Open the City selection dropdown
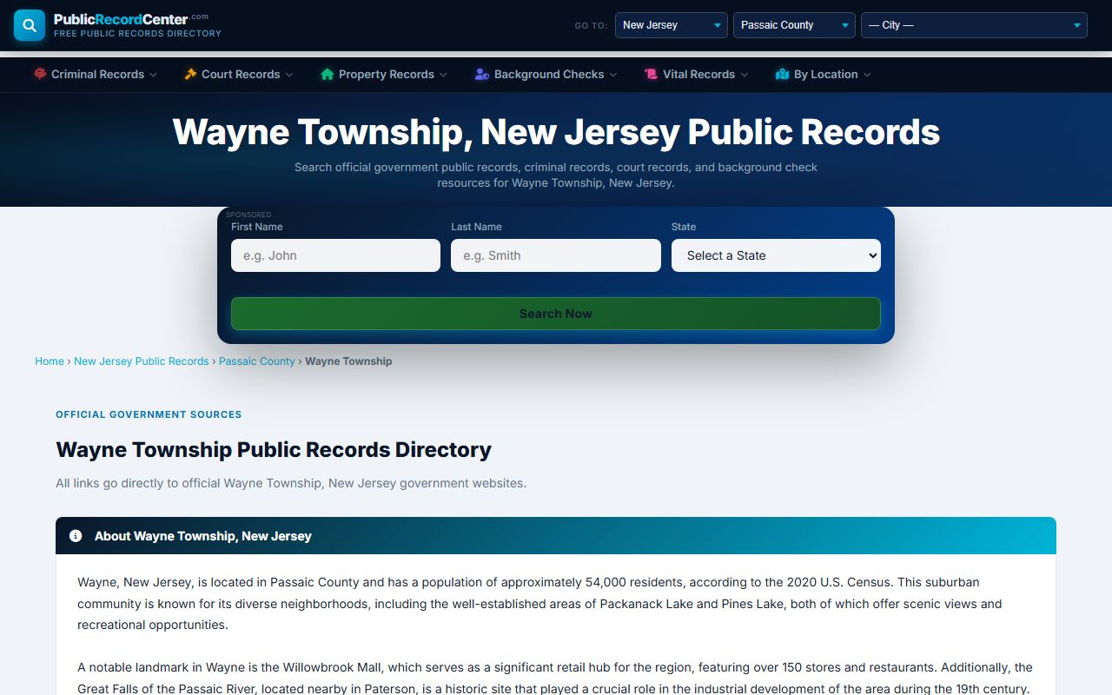The width and height of the screenshot is (1112, 695). (x=974, y=25)
